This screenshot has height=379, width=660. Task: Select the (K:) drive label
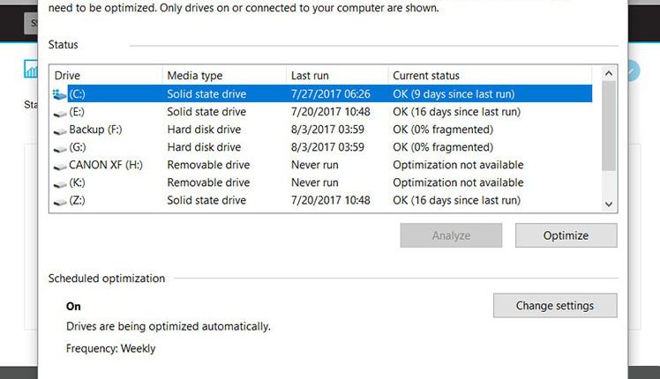click(77, 182)
